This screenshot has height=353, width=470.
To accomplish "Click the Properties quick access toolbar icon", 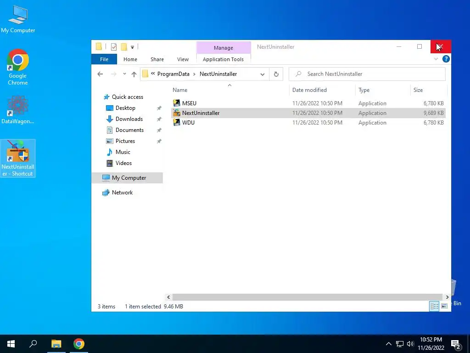I will 114,47.
